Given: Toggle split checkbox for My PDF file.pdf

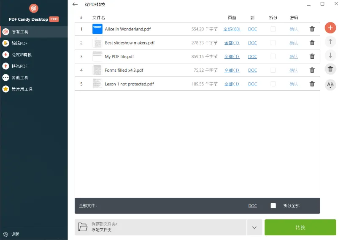Looking at the screenshot, I should point(273,56).
